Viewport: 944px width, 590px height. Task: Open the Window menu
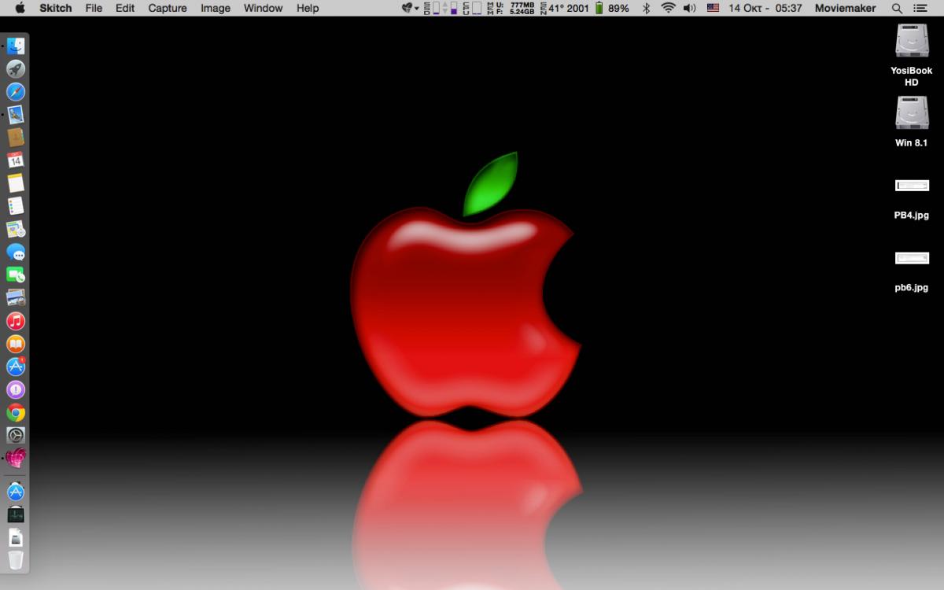pyautogui.click(x=263, y=8)
